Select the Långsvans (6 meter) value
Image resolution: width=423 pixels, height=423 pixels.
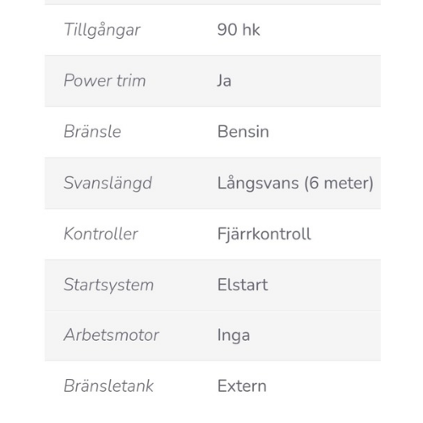pos(295,184)
